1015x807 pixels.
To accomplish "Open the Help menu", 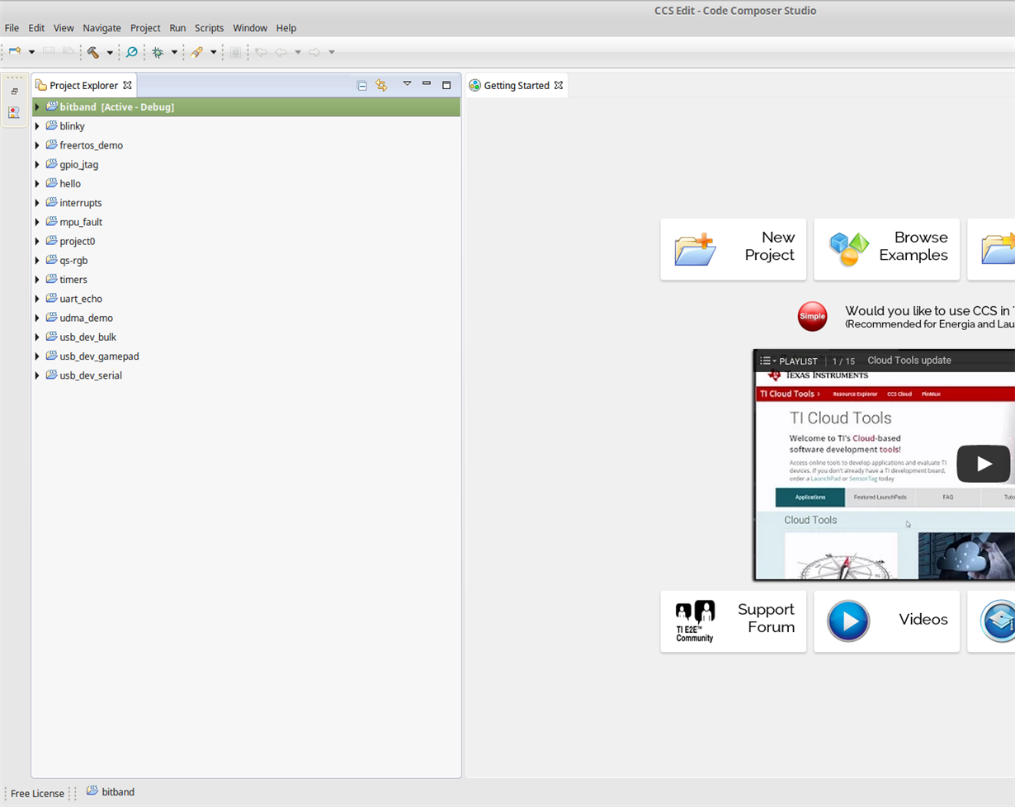I will (286, 28).
